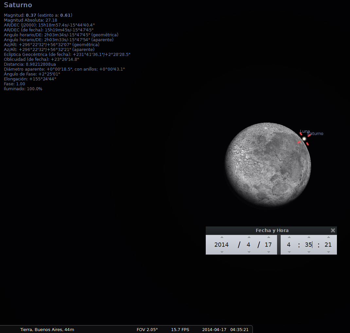
Task: Decrease the day value below 17
Action: [269, 252]
